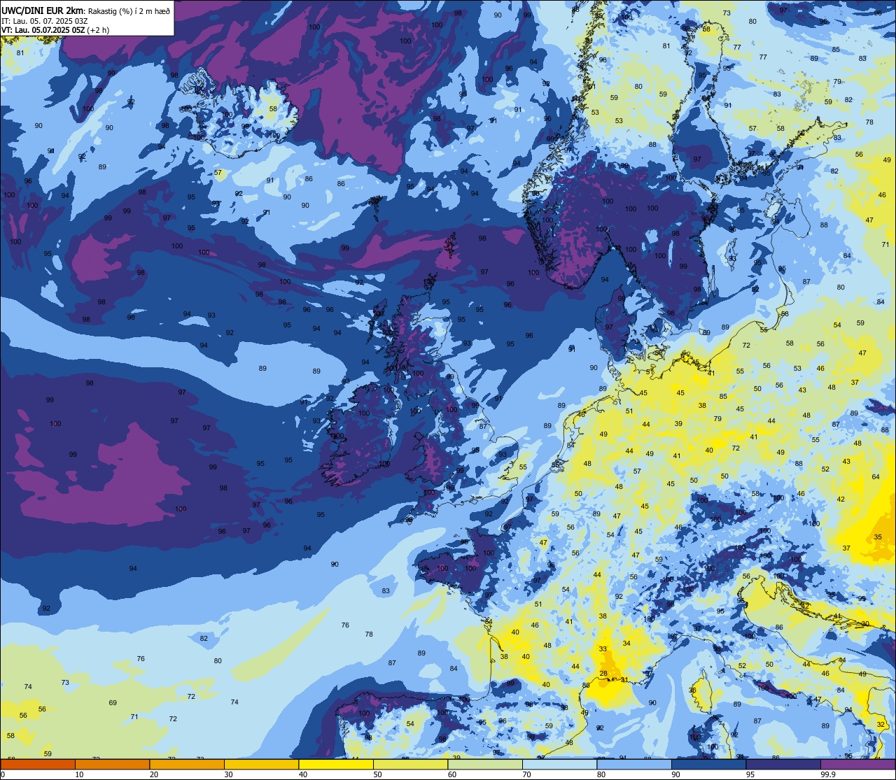Click the 20–30 legend color segment
The height and width of the screenshot is (780, 896).
[187, 765]
